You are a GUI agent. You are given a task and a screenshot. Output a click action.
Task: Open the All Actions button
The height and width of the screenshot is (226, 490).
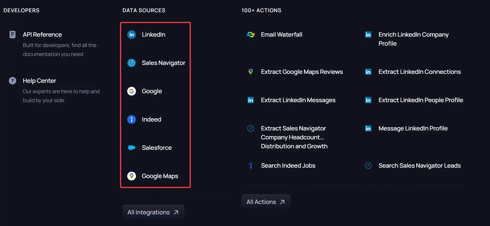pos(266,202)
